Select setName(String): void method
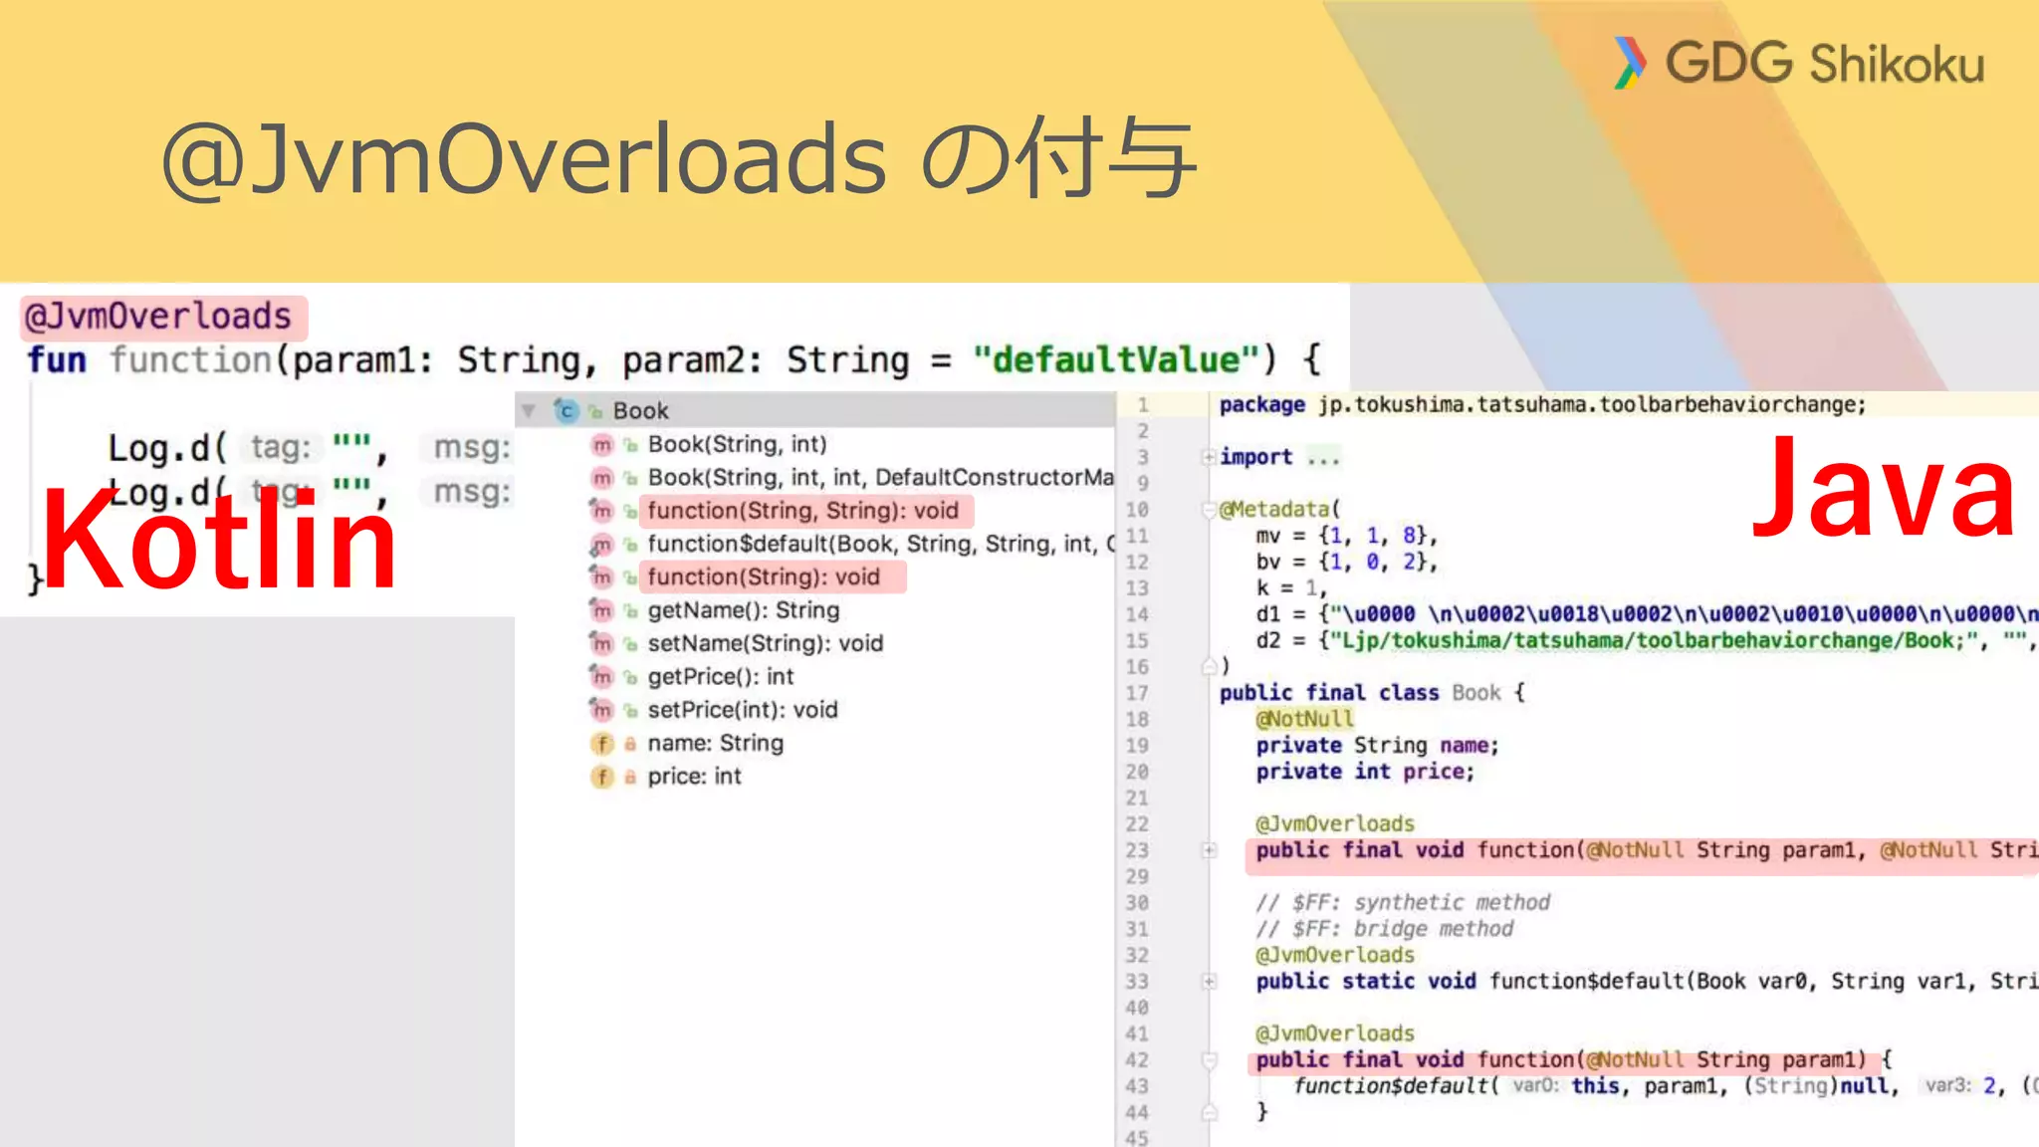This screenshot has height=1147, width=2039. click(766, 643)
